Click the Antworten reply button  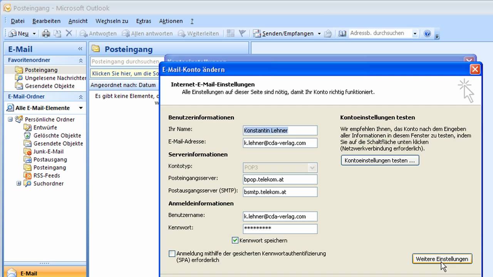pyautogui.click(x=98, y=33)
